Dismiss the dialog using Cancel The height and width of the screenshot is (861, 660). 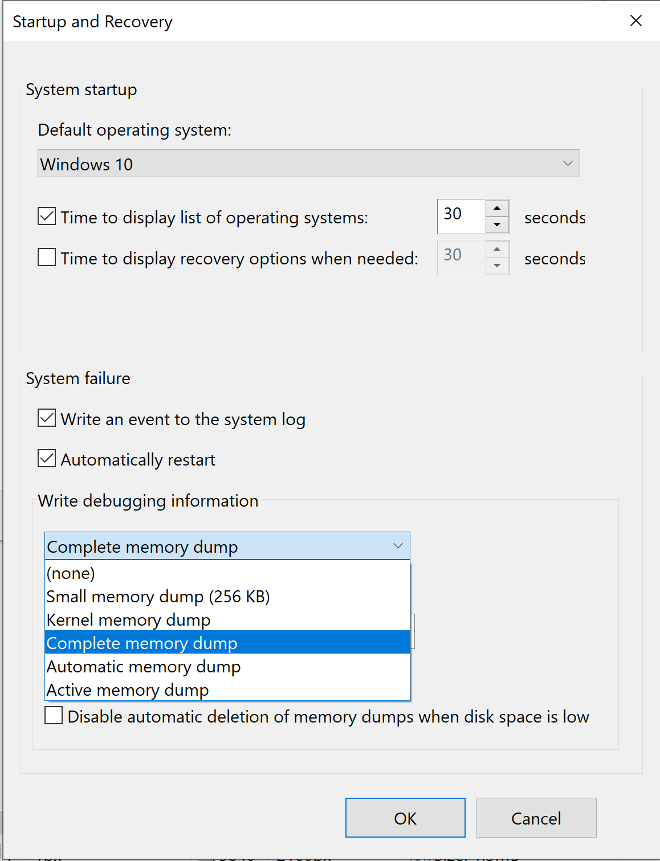click(535, 818)
